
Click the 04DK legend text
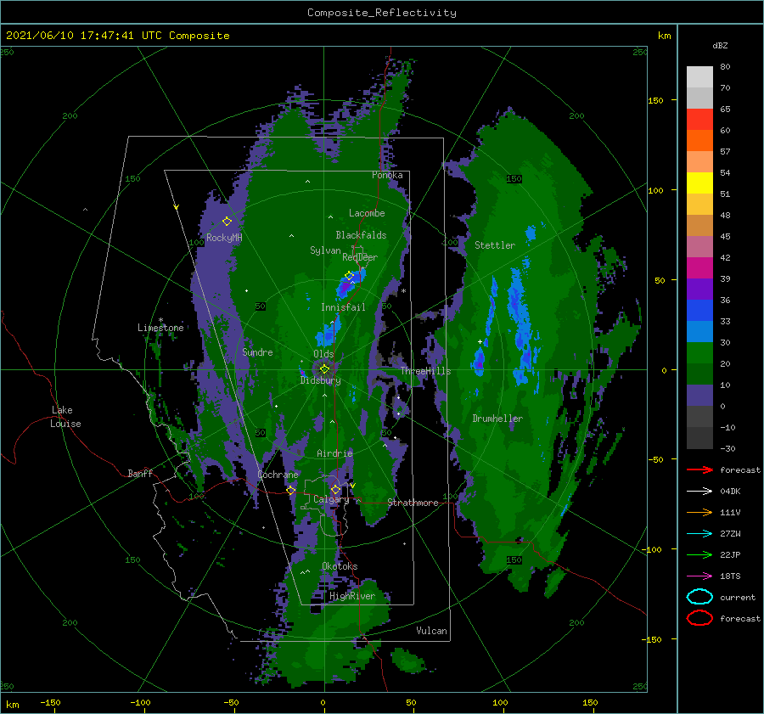730,492
